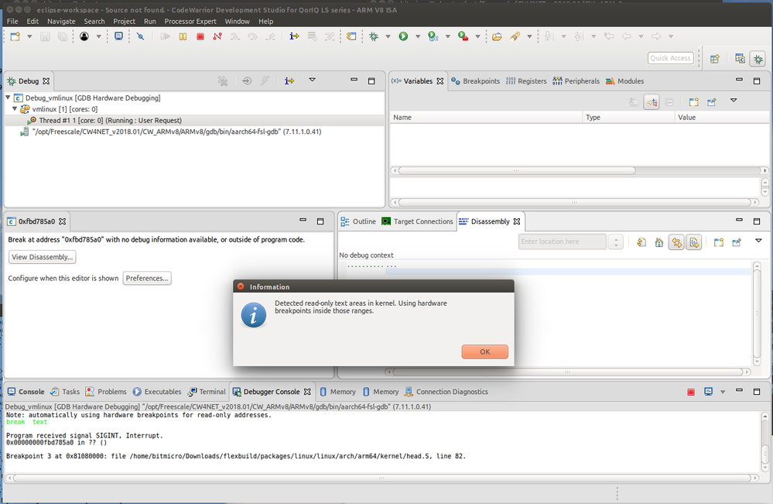Toggle Link with Active Debug Context in Disassembly

(676, 242)
